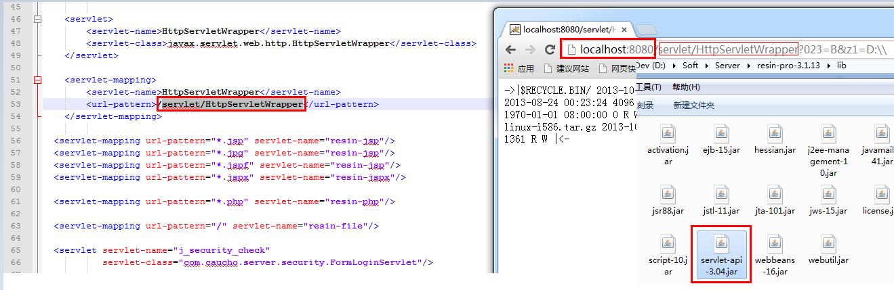
Task: Open the activation.jar file icon
Action: (x=668, y=132)
